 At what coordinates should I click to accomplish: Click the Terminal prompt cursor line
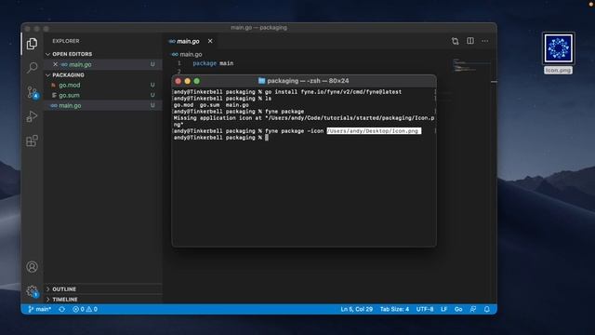pyautogui.click(x=221, y=138)
